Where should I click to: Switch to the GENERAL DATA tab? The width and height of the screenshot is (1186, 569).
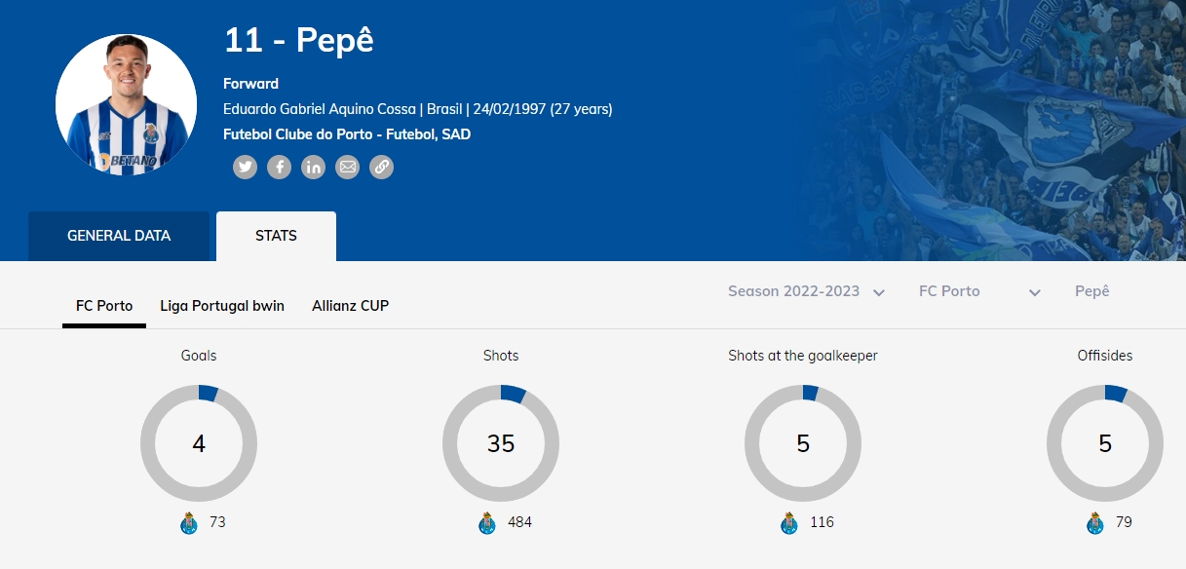(x=119, y=236)
